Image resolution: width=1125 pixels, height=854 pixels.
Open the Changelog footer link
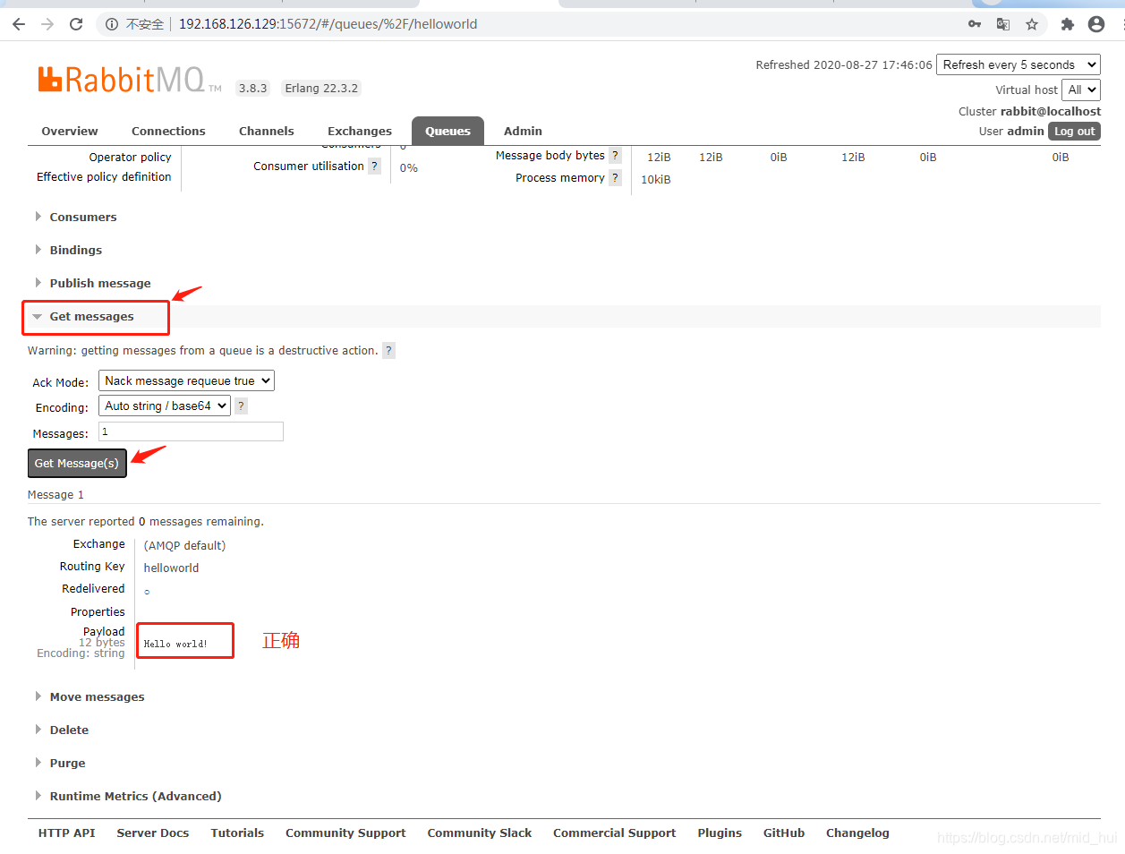pos(857,833)
